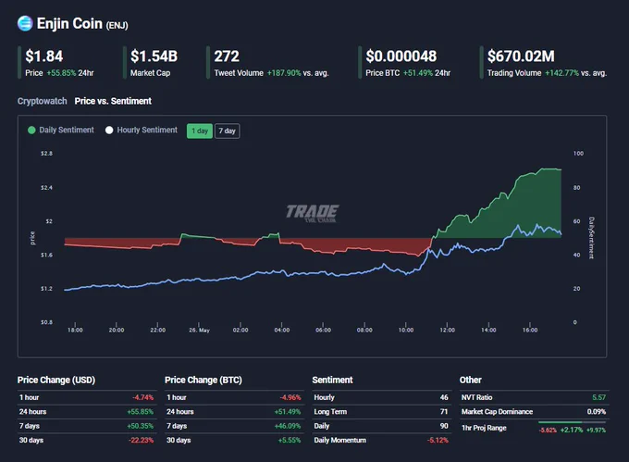Click the +51.49% BTC 24 hours value
This screenshot has height=462, width=629.
288,412
